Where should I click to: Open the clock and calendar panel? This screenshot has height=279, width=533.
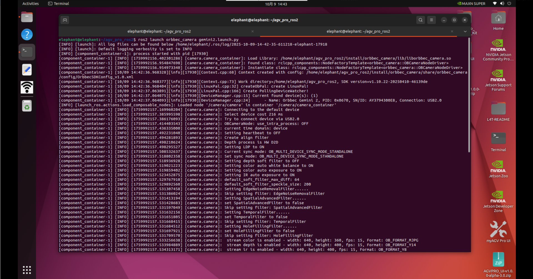276,4
